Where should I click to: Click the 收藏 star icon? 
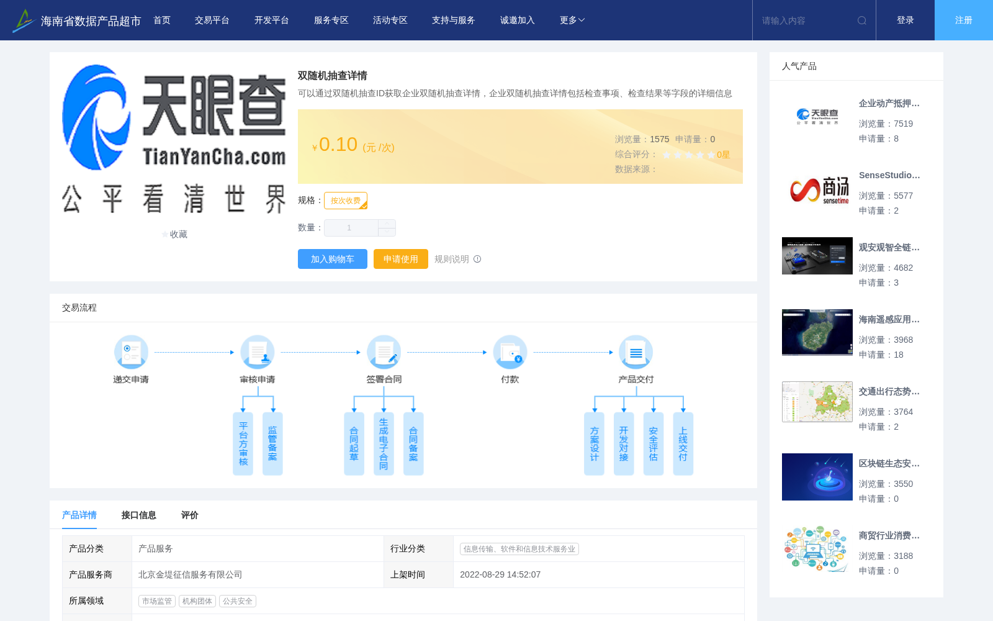tap(165, 234)
